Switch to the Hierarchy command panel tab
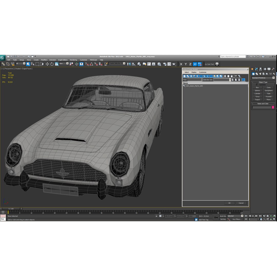 coord(261,69)
